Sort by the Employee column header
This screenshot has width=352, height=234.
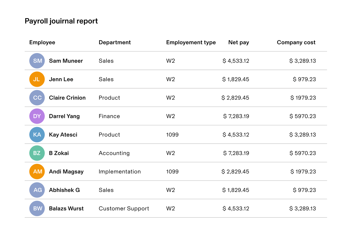click(42, 42)
